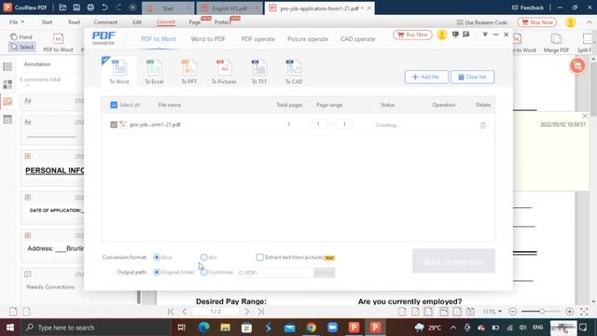Select the Hand tool
Screen dimensions: 597x336
(x=21, y=36)
